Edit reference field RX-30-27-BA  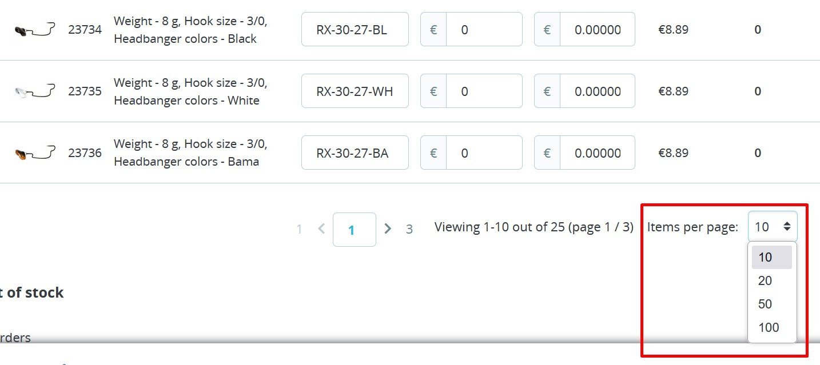355,153
